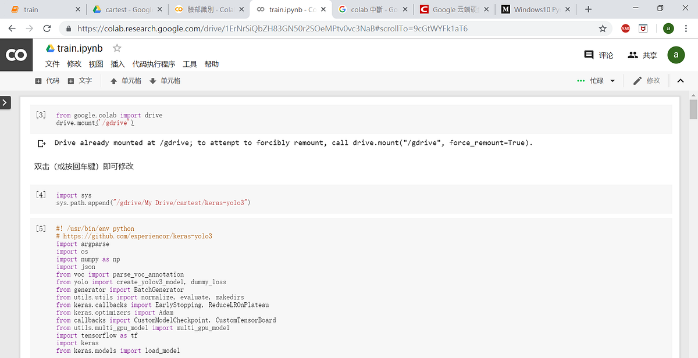698x358 pixels.
Task: Switch to 修改 editing mode with the pencil button
Action: click(646, 81)
